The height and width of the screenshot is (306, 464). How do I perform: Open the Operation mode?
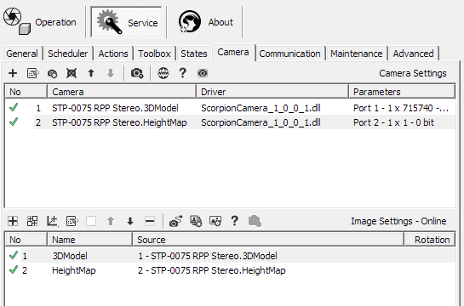(x=40, y=22)
